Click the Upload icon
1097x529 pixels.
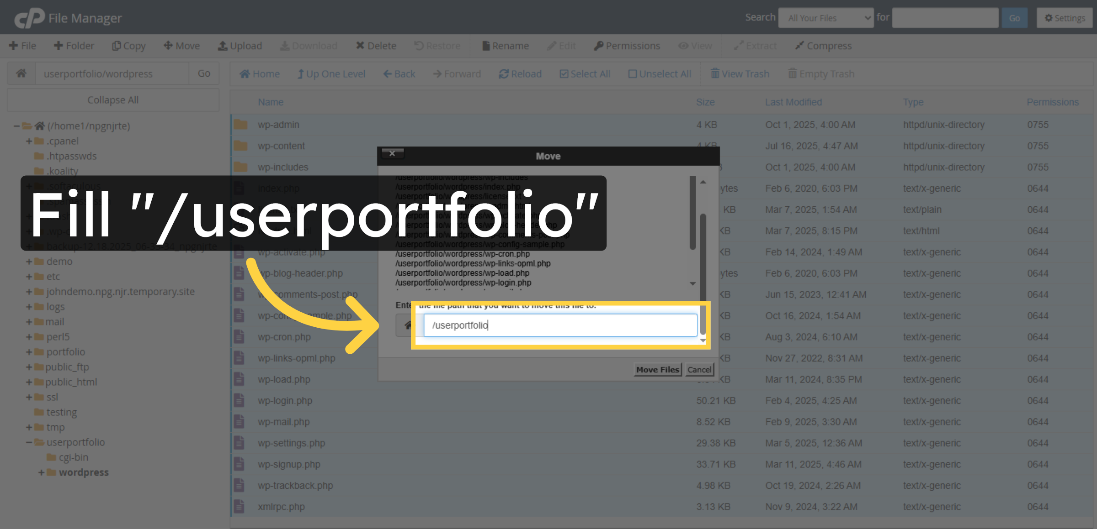click(240, 46)
